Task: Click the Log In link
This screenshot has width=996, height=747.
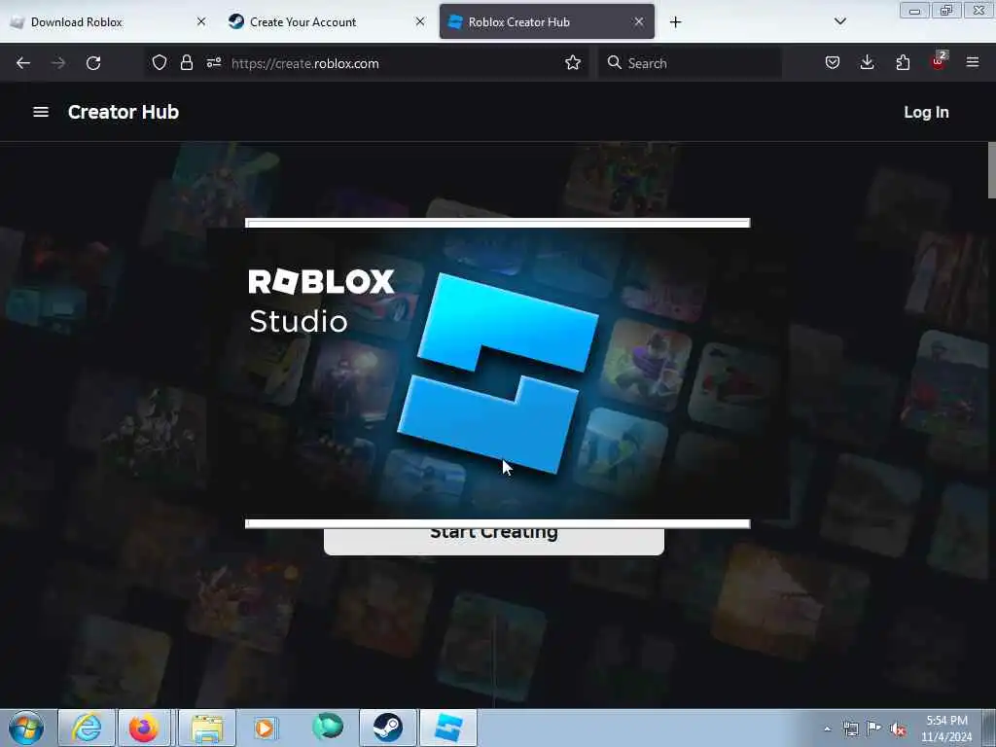Action: tap(926, 113)
